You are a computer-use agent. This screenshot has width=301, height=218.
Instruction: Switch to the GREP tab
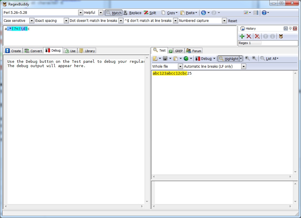[176, 51]
